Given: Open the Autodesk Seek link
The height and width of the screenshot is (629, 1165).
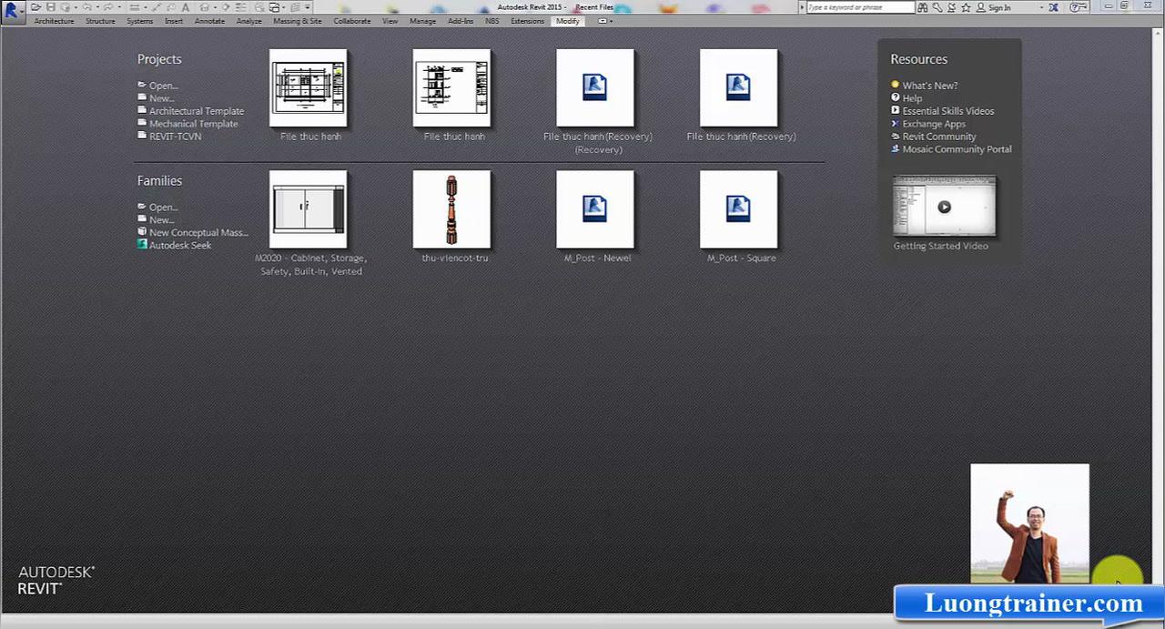Looking at the screenshot, I should coord(180,246).
